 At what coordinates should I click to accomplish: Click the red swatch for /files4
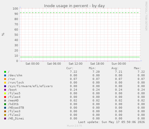click(x=5, y=97)
